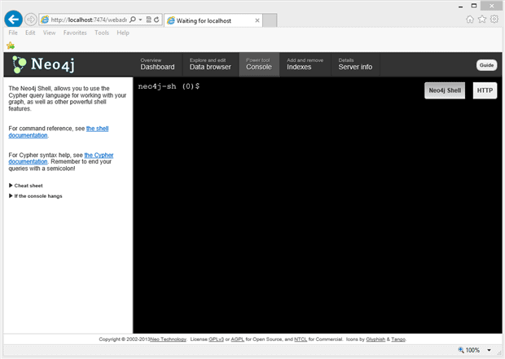Open the Tools menu
The image size is (505, 359).
point(102,33)
